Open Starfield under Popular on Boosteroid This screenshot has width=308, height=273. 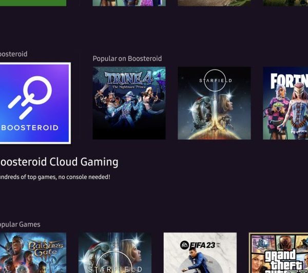[214, 103]
